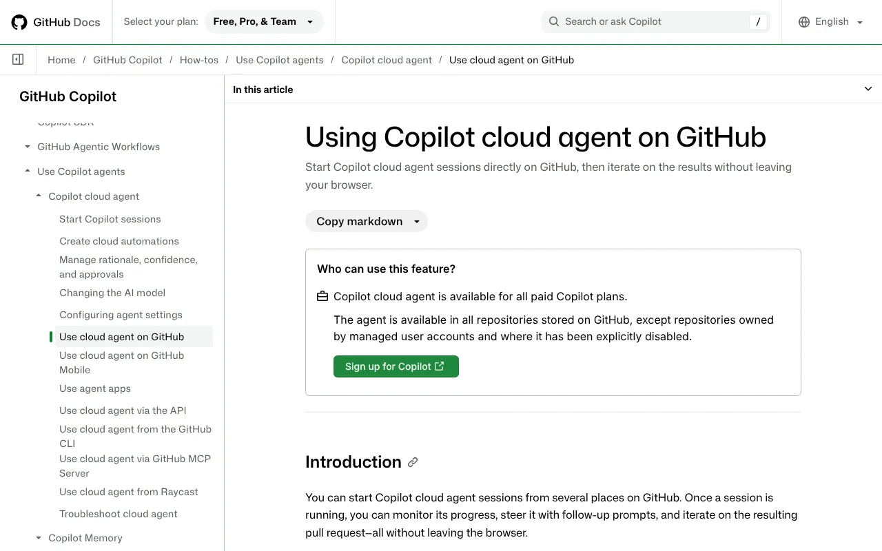The image size is (882, 551).
Task: Open Changing the AI model sidebar item
Action: tap(112, 293)
